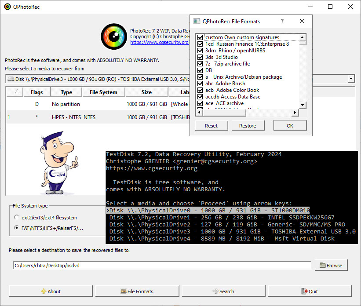Click the Quit button exit icon
This screenshot has height=306, width=361.
[x=303, y=291]
